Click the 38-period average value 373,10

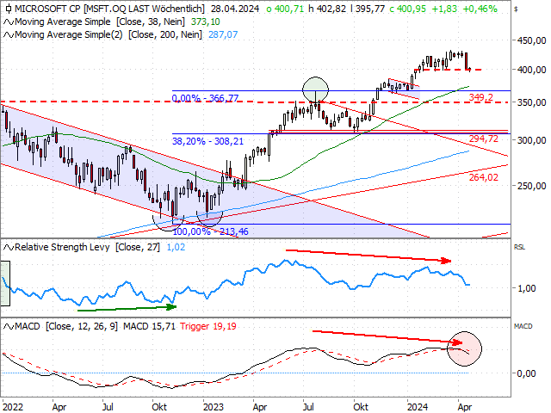pyautogui.click(x=205, y=22)
